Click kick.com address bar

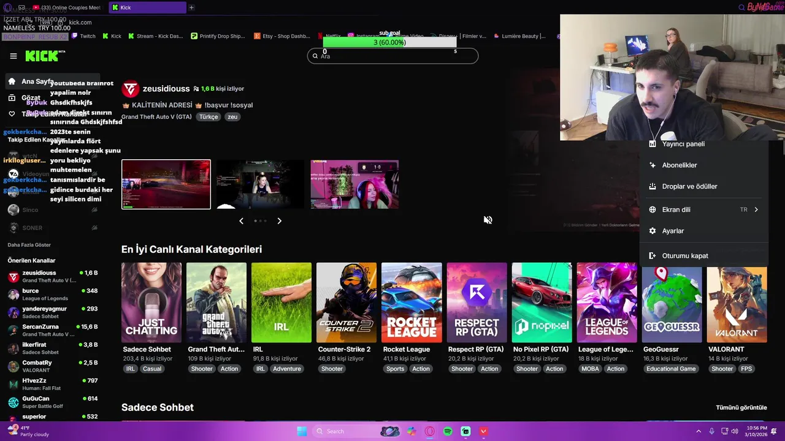tap(80, 23)
